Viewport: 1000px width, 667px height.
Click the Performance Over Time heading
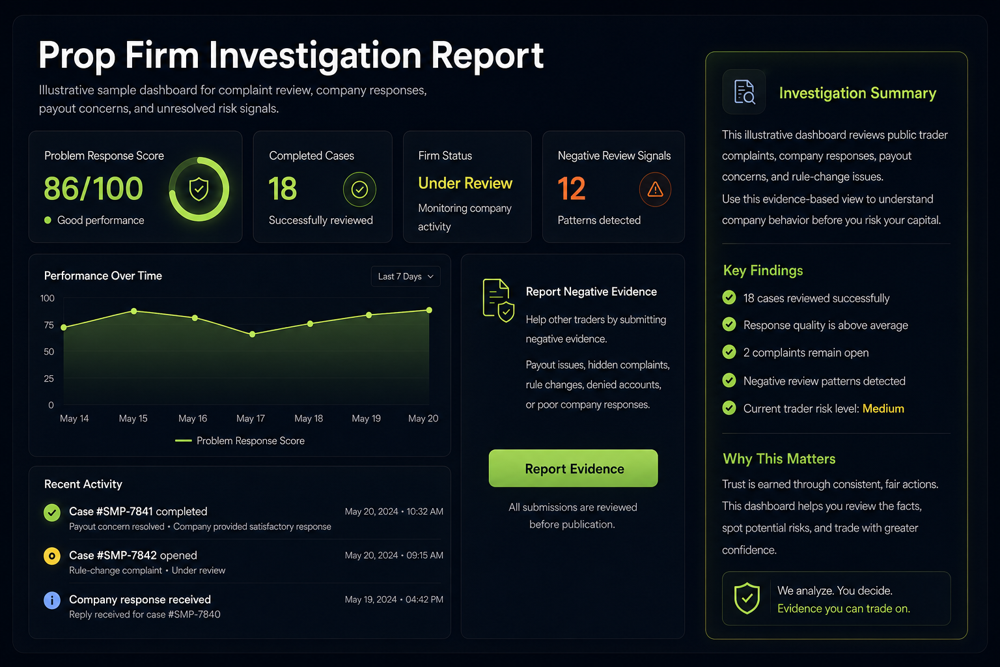point(103,276)
